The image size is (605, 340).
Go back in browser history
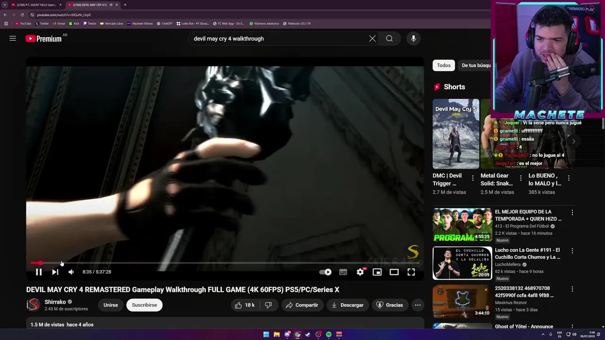point(5,15)
